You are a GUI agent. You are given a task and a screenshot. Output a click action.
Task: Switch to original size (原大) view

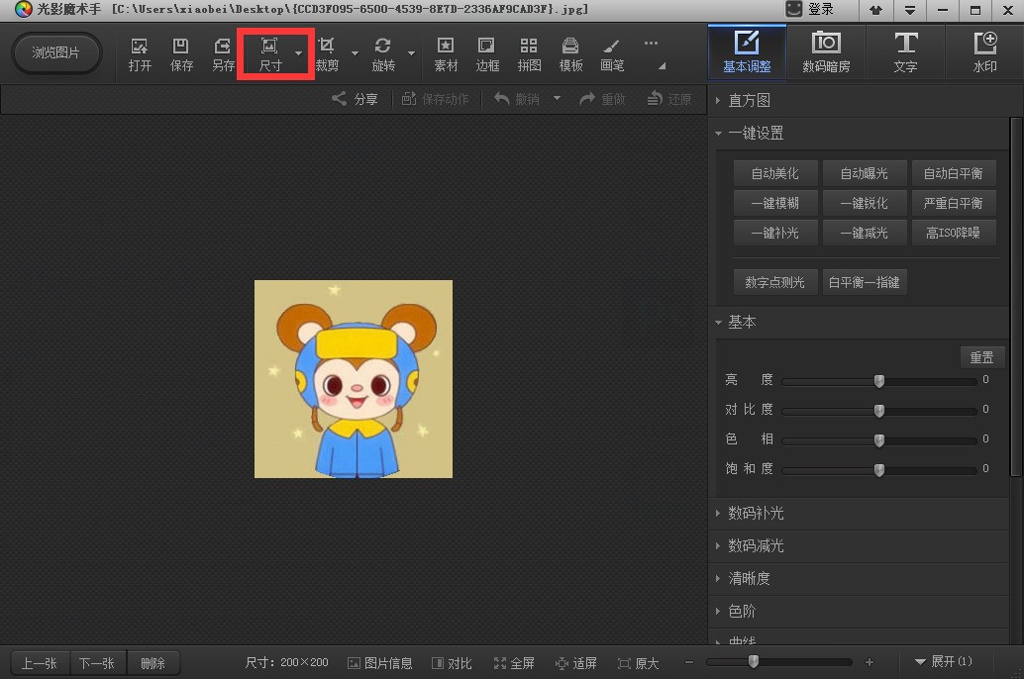pyautogui.click(x=638, y=663)
